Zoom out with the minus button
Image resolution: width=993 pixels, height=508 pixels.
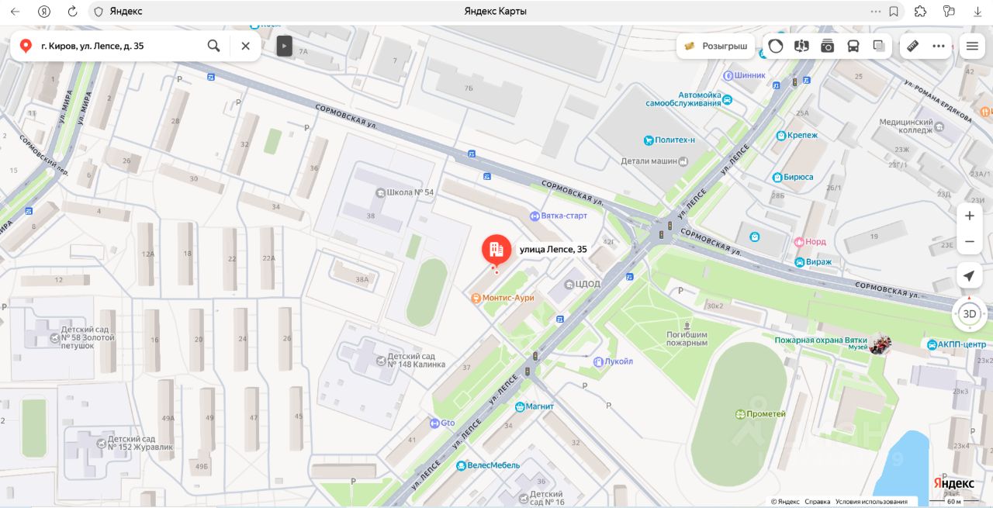point(969,242)
